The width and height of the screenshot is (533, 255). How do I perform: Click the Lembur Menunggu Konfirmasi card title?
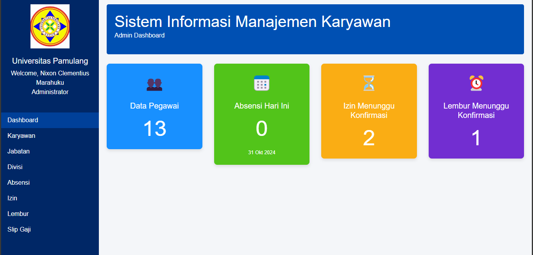(x=476, y=111)
